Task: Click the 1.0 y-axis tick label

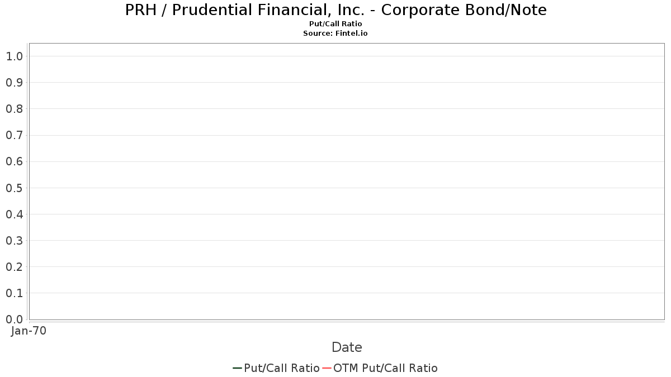Action: (14, 56)
